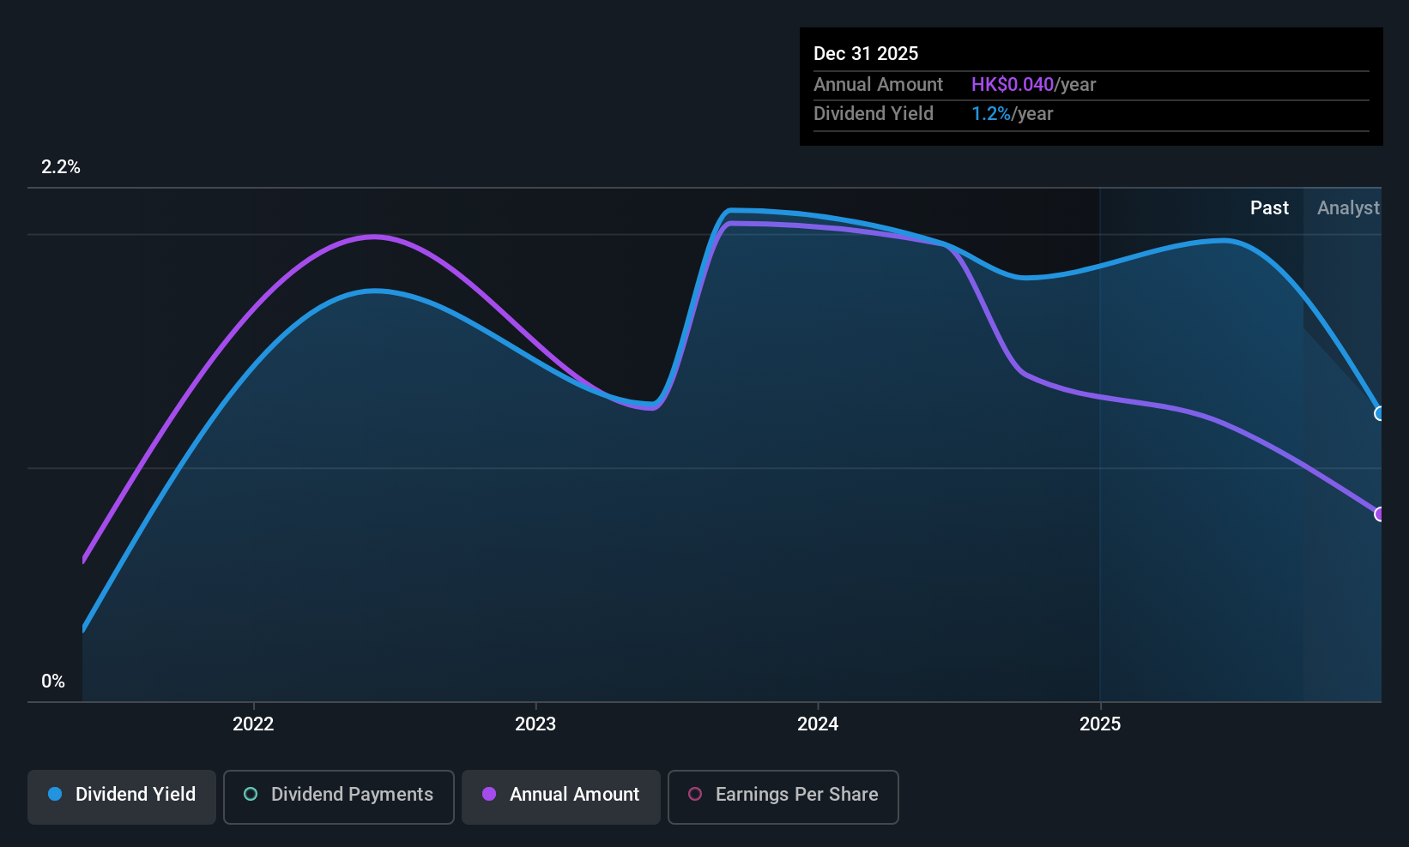Click the 2022 x-axis label

point(253,724)
